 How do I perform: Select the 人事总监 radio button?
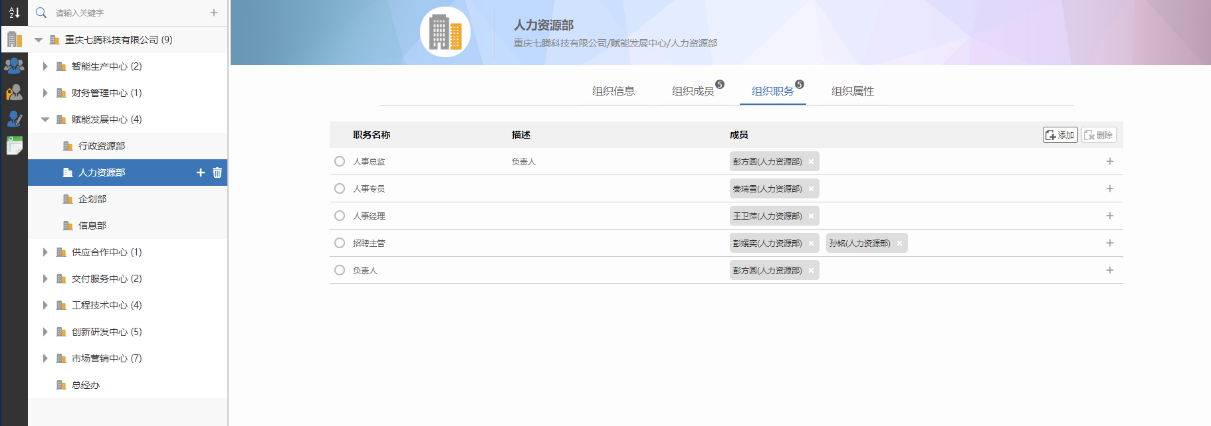pyautogui.click(x=340, y=161)
